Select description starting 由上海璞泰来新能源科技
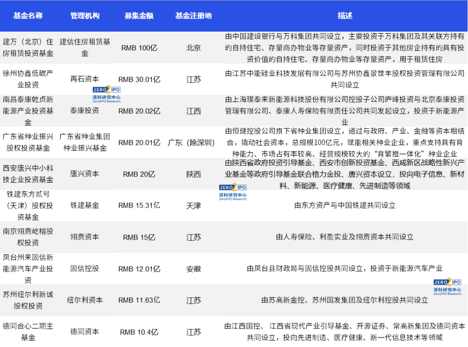The height and width of the screenshot is (347, 468). point(345,111)
